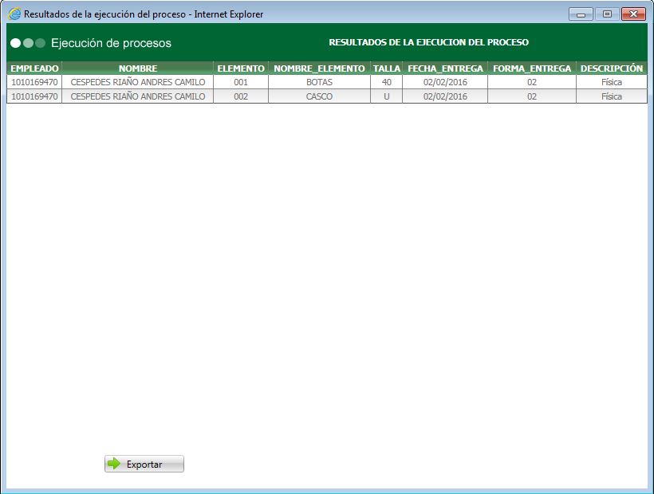
Task: Select the FECHA_ENTREGA column header
Action: click(x=443, y=69)
